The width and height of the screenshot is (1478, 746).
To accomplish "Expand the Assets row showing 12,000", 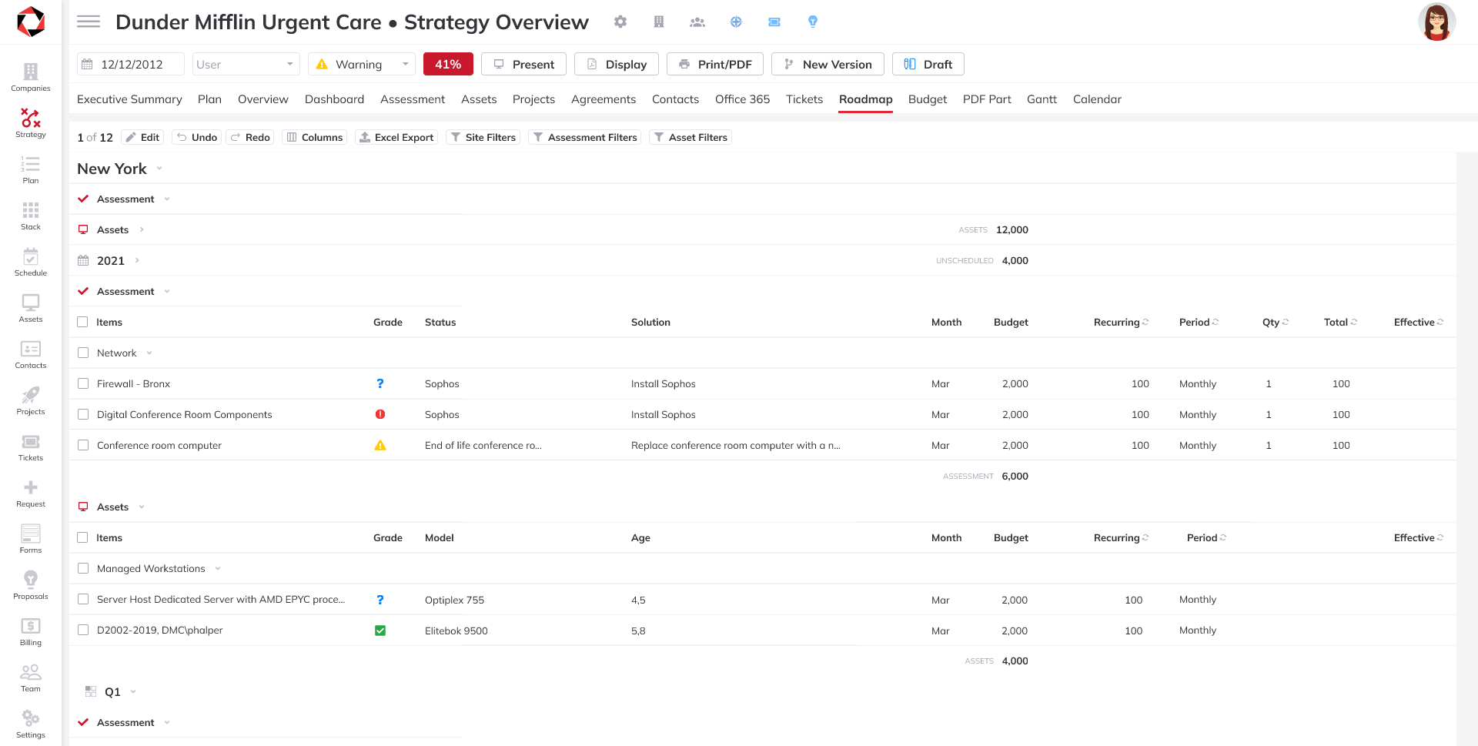I will [142, 229].
